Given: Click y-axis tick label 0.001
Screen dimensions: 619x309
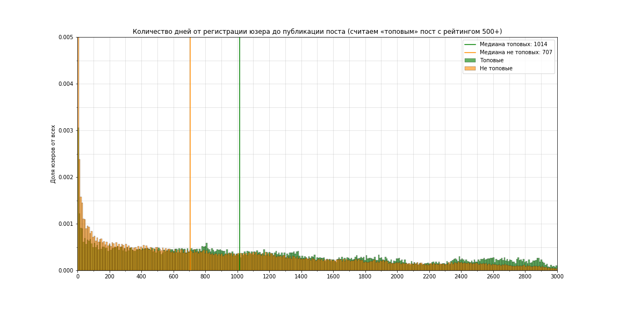Looking at the screenshot, I should tap(66, 224).
